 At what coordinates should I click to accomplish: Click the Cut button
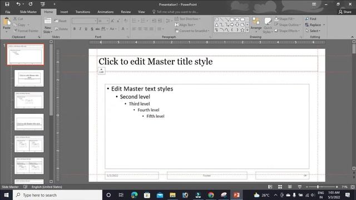(18, 19)
